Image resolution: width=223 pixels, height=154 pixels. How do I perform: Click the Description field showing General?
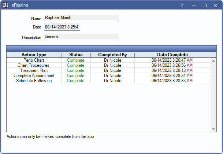coord(81,36)
